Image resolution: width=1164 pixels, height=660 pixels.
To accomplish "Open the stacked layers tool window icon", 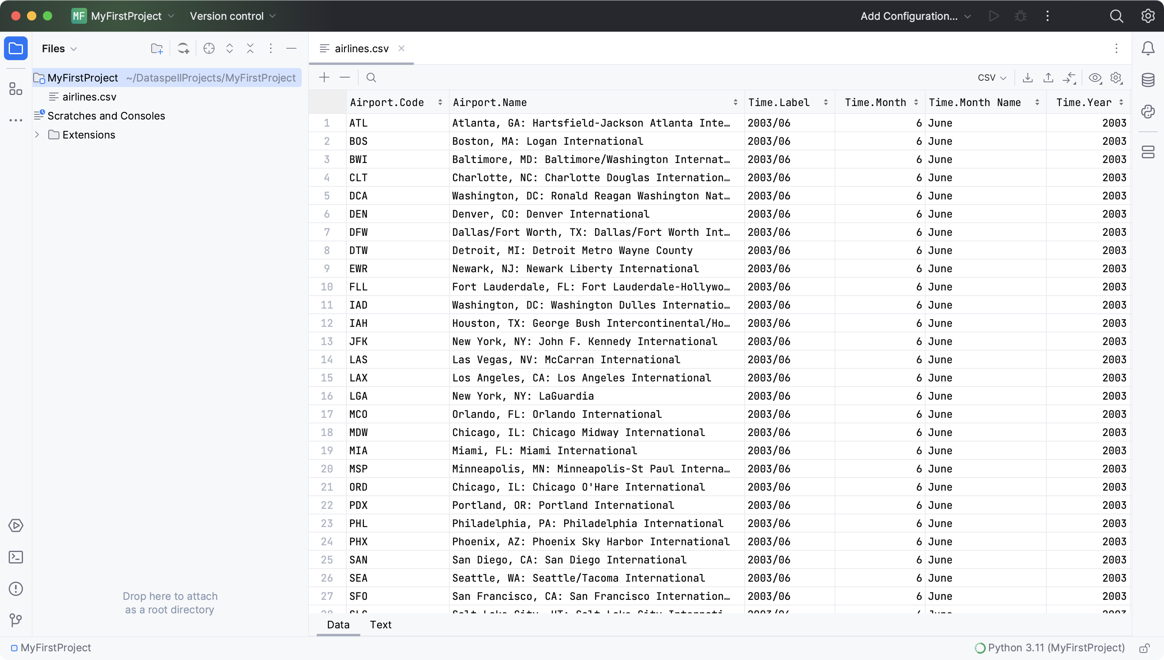I will (x=1148, y=152).
